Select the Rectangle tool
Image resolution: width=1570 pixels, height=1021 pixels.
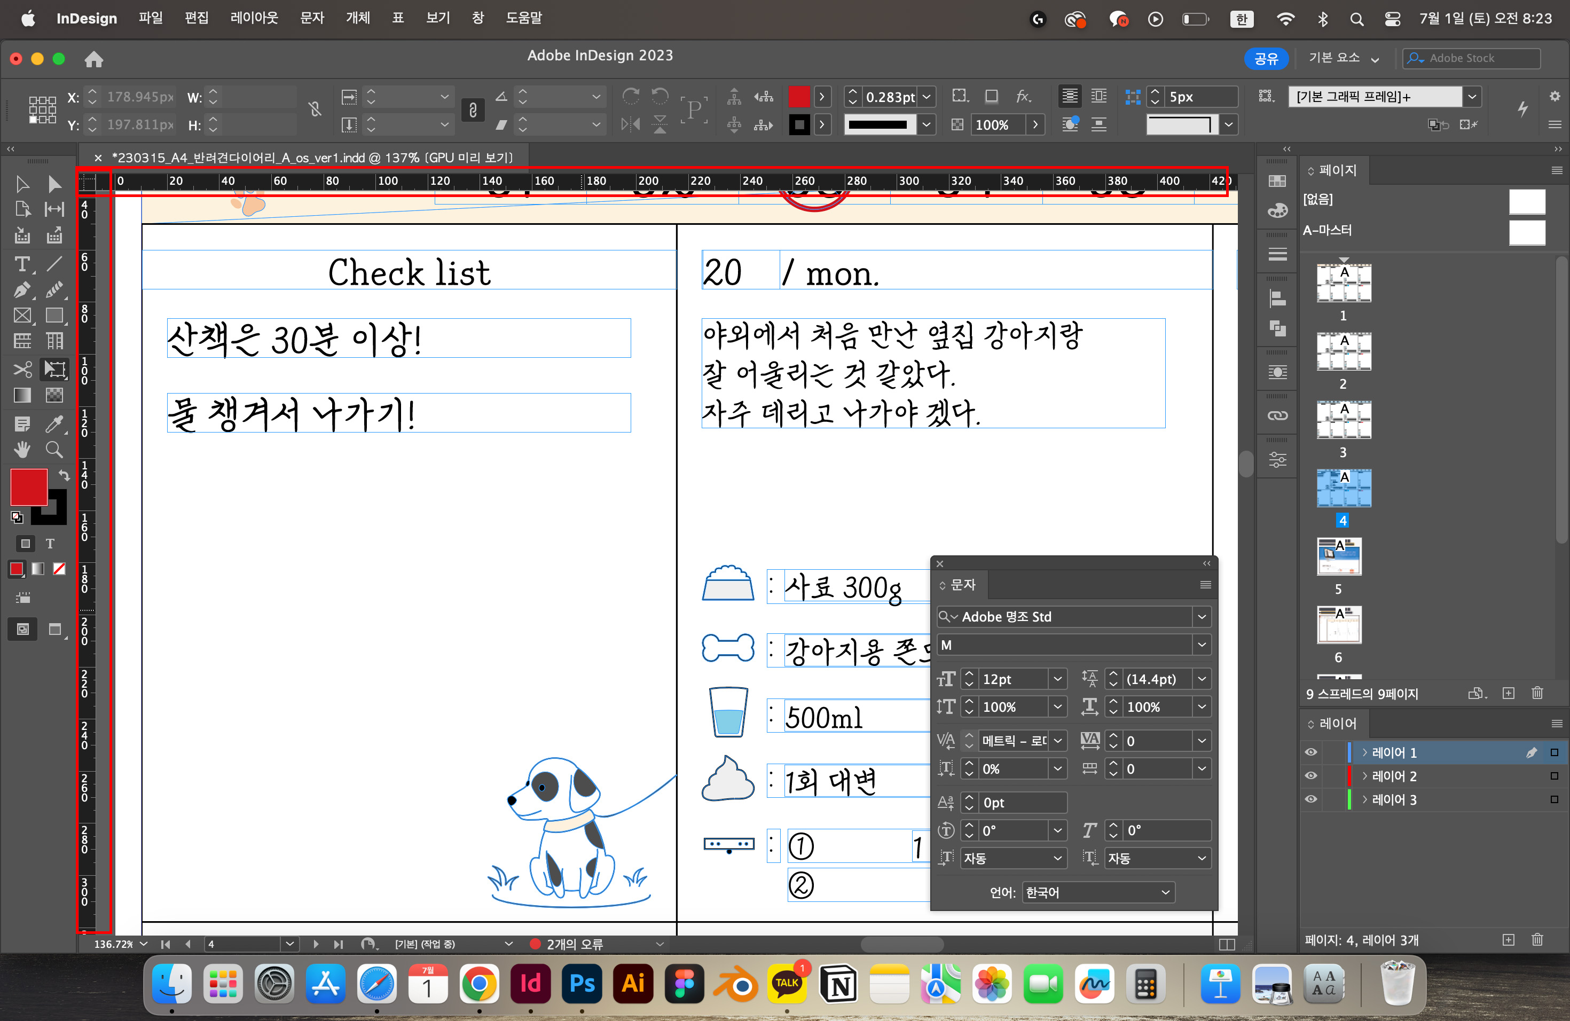pos(54,315)
